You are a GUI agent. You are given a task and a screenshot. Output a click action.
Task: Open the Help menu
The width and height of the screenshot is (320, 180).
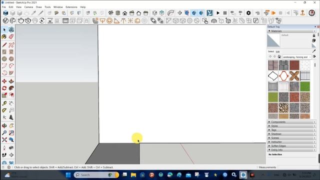coord(82,7)
